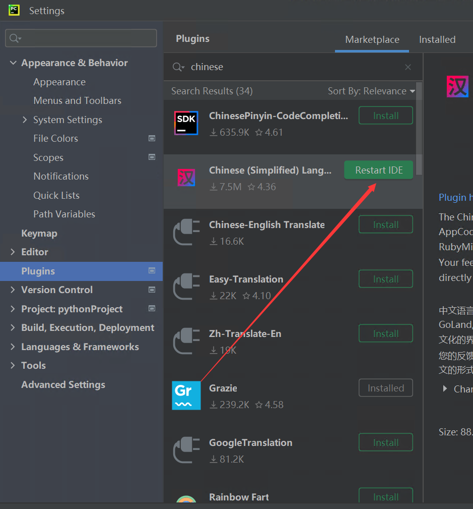The image size is (473, 509).
Task: Select Notifications settings item
Action: coord(61,176)
